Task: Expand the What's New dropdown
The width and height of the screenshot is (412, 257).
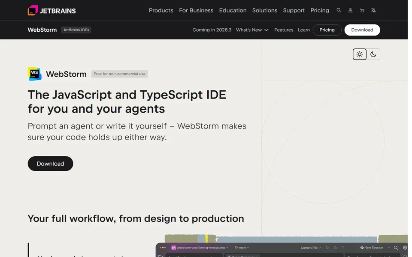Action: (x=252, y=30)
